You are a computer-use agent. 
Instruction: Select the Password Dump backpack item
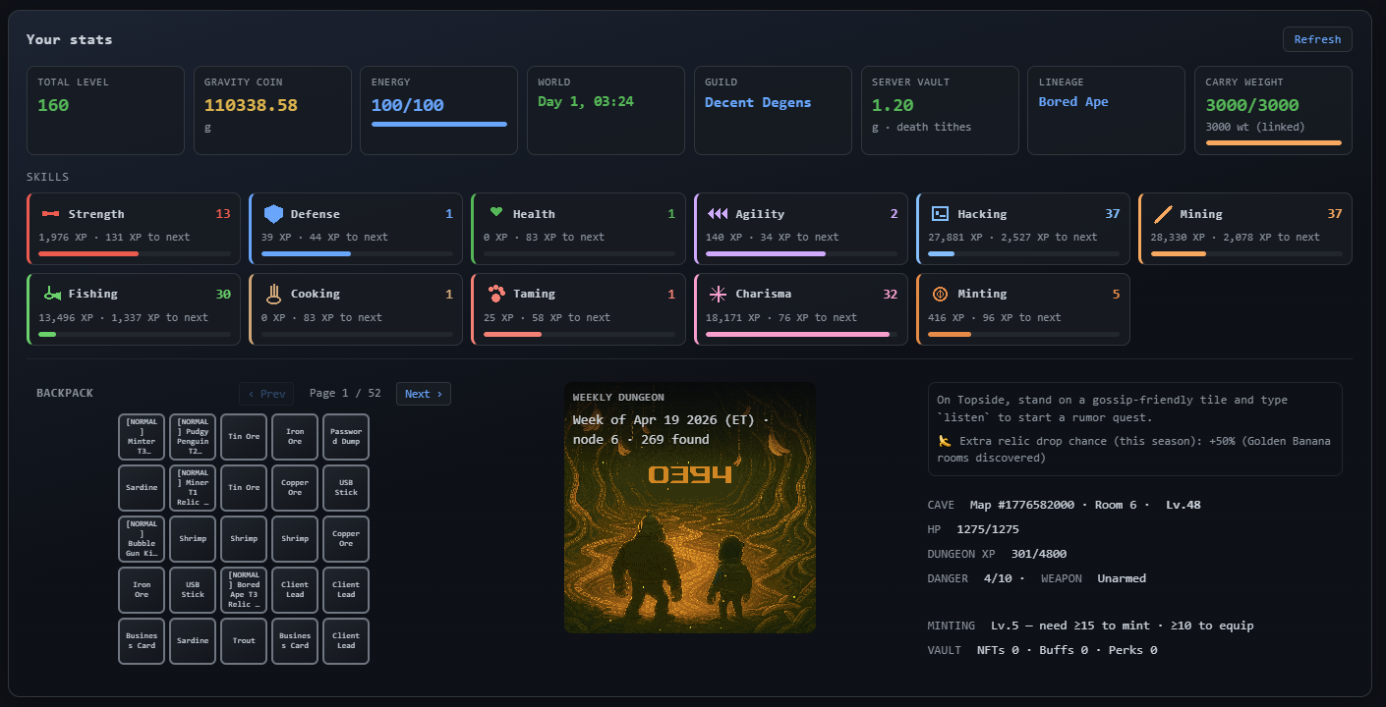point(346,437)
